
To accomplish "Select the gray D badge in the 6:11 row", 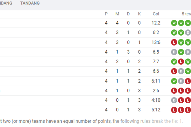I will click(181, 81).
